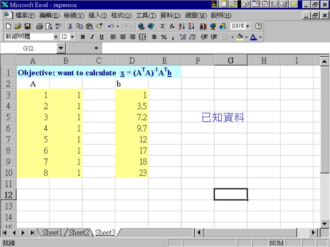Copy selection using the Copy icon
The image size is (330, 247).
(x=80, y=26)
